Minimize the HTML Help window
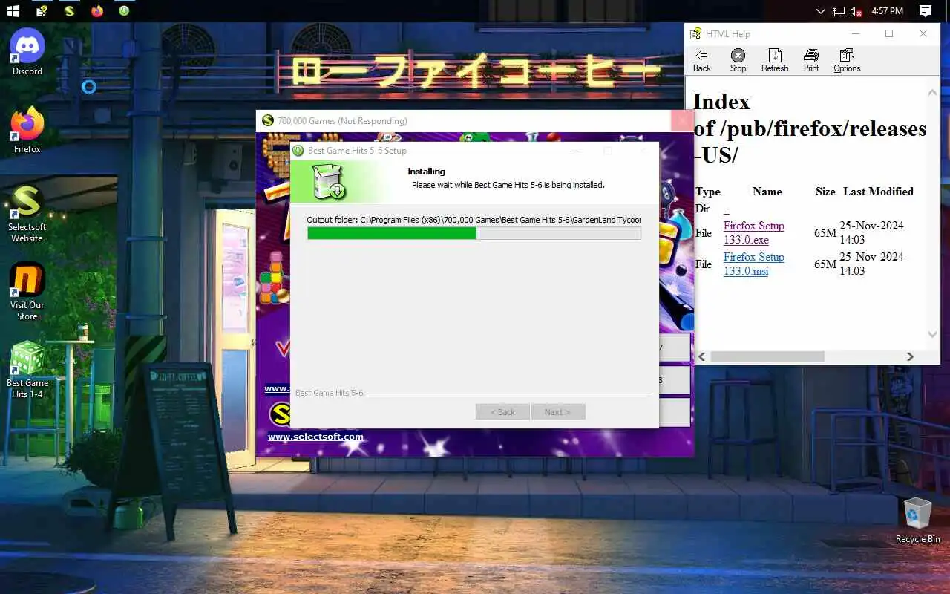The height and width of the screenshot is (594, 950). pos(855,33)
